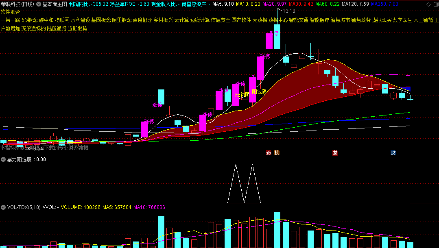Click the red MA30: 9.42 label
The width and height of the screenshot is (439, 248).
click(301, 4)
